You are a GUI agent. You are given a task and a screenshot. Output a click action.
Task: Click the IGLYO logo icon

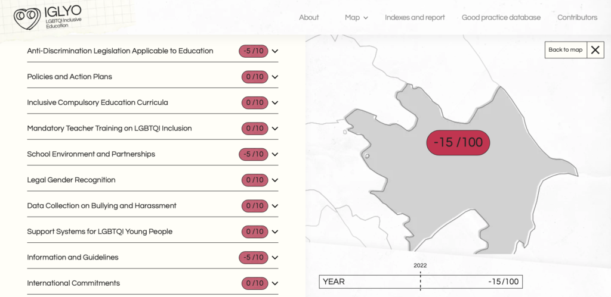[27, 18]
